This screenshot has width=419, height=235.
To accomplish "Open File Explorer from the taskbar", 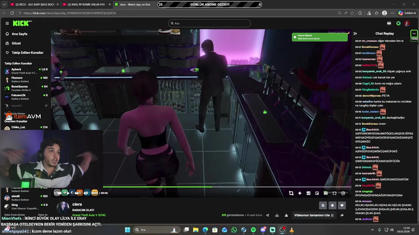I will tap(196, 230).
